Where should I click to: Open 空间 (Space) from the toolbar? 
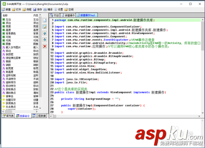pyautogui.click(x=69, y=9)
